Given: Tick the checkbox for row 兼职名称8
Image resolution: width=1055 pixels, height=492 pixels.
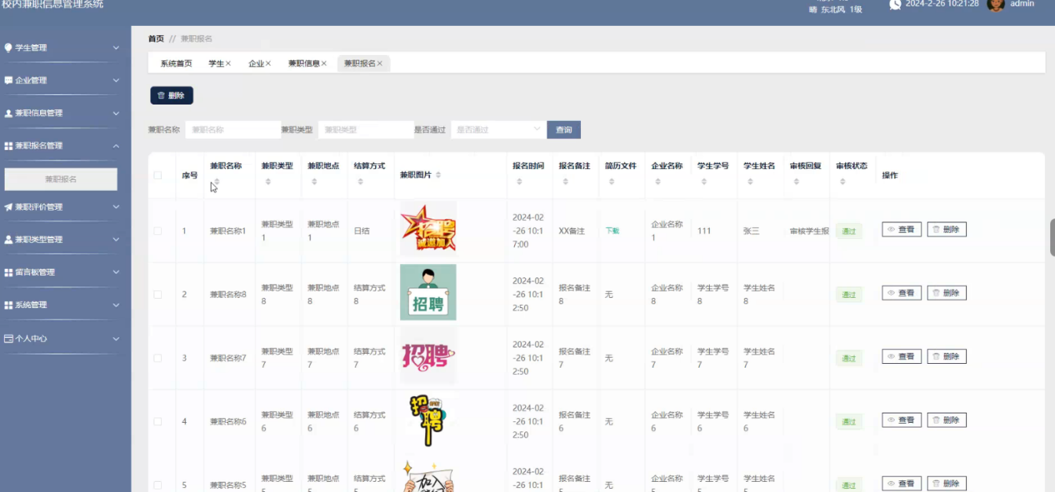Looking at the screenshot, I should point(158,294).
